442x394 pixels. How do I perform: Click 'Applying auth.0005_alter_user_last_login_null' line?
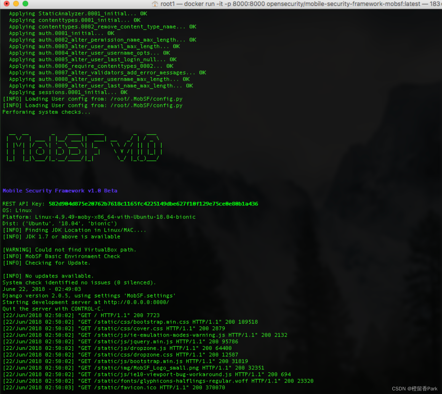pos(93,59)
